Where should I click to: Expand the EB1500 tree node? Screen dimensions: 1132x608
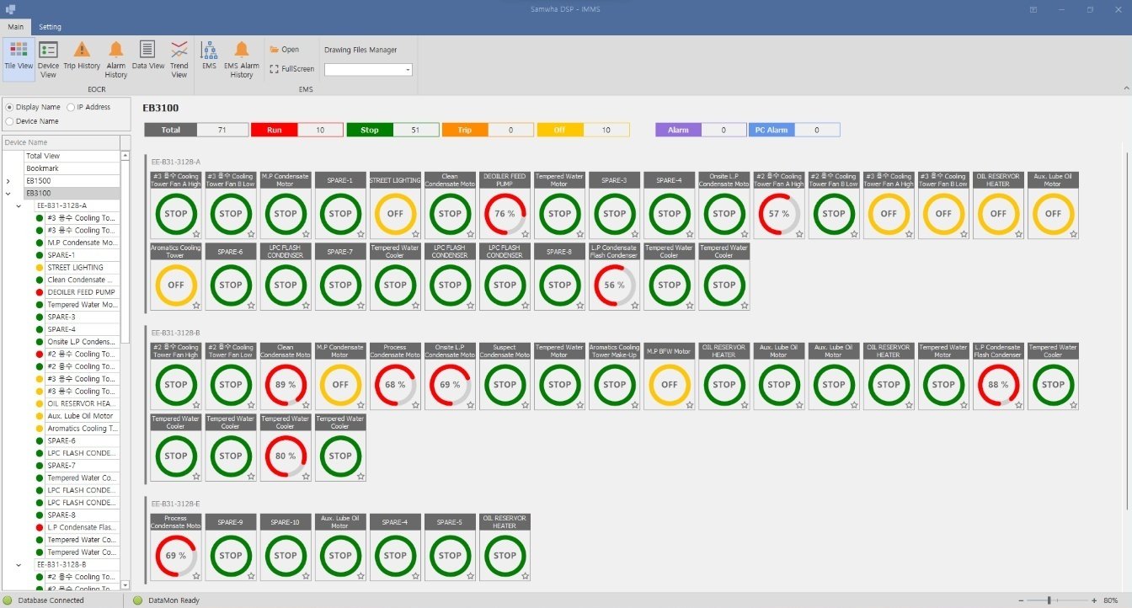pos(8,181)
